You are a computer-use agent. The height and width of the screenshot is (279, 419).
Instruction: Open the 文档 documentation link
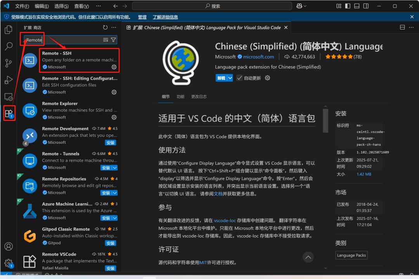(x=218, y=194)
